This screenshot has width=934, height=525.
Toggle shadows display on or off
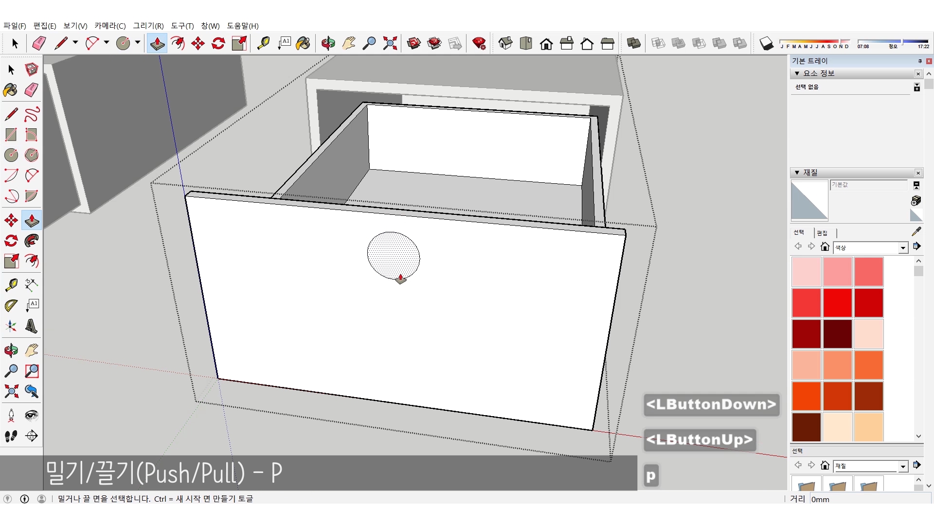coord(766,44)
